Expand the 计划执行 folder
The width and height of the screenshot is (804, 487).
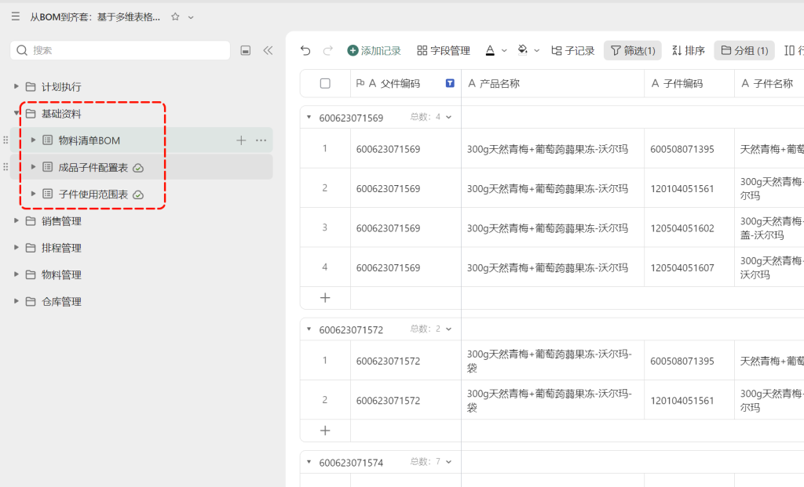pyautogui.click(x=16, y=86)
